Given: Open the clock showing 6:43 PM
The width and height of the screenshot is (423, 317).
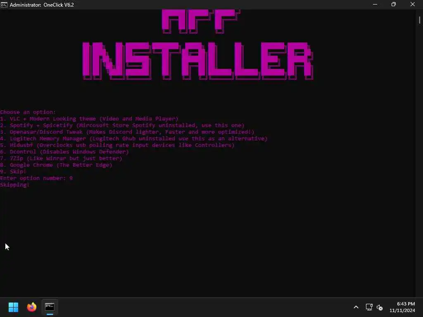Looking at the screenshot, I should [402, 307].
